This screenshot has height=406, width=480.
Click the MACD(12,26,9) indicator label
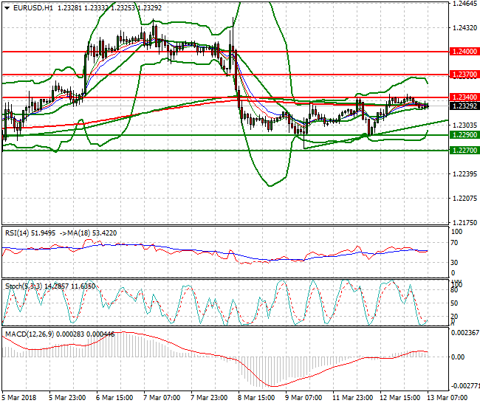tap(27, 334)
